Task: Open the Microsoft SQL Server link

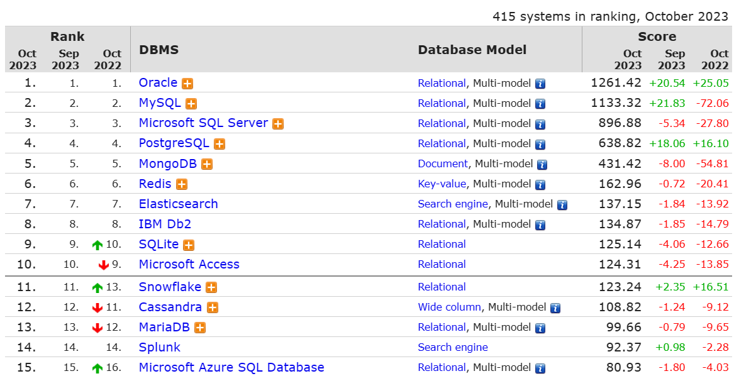Action: click(203, 123)
